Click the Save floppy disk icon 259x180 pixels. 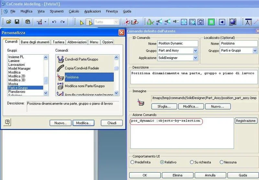(17, 22)
